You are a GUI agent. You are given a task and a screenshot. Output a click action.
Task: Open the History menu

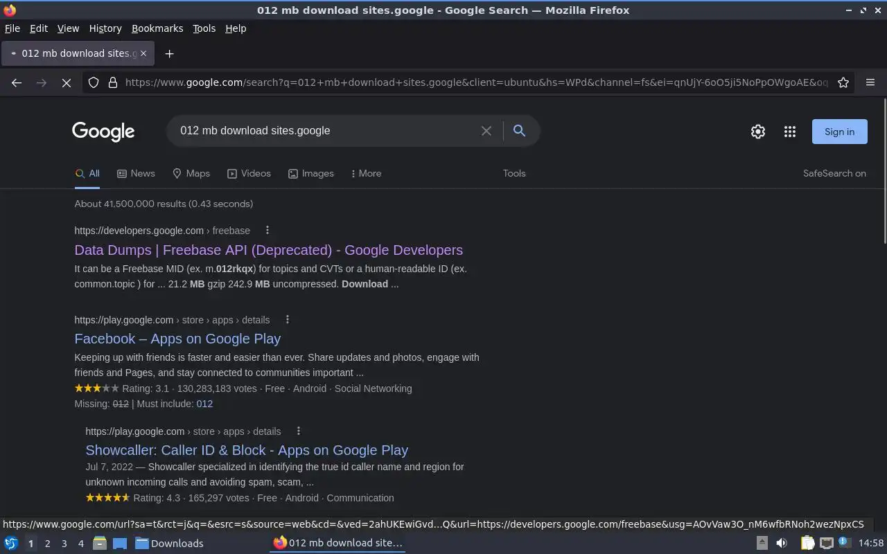point(105,28)
